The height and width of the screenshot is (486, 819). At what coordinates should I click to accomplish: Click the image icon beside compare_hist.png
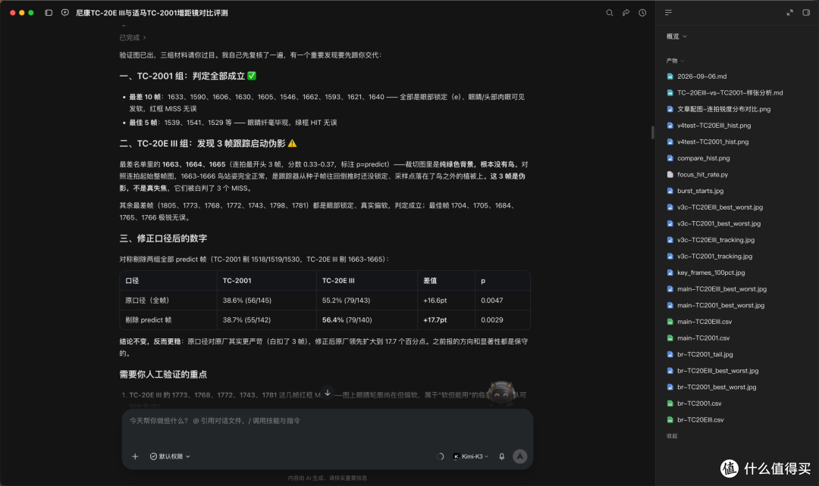coord(670,158)
